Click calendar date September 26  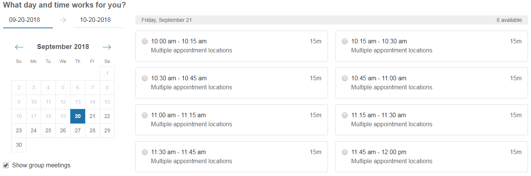click(x=63, y=130)
